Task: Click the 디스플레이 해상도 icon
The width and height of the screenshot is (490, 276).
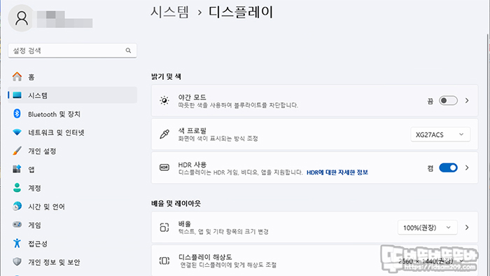Action: 164,261
